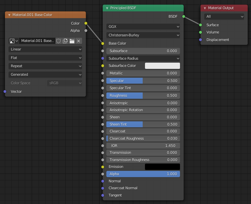Click the Color output socket
Screen dimensions: 251x204
(86, 23)
